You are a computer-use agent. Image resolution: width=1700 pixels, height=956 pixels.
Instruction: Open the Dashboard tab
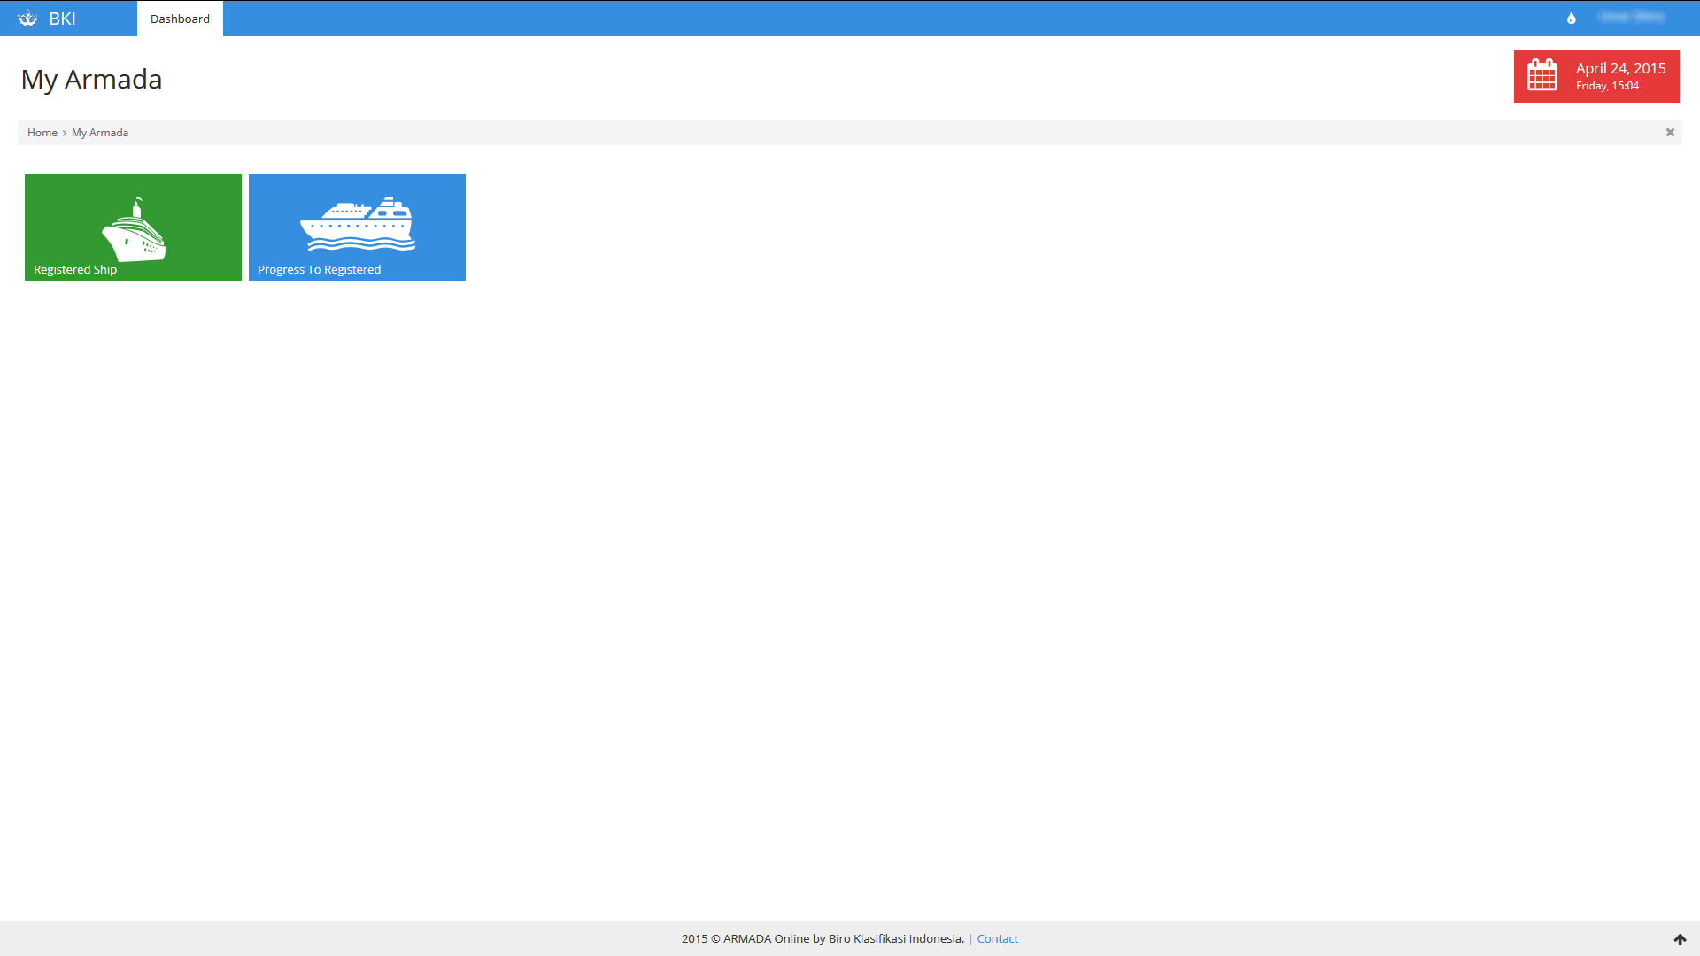(180, 19)
